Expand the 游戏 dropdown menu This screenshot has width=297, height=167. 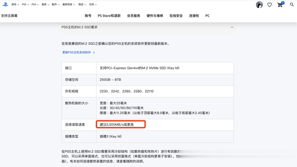tap(15, 4)
